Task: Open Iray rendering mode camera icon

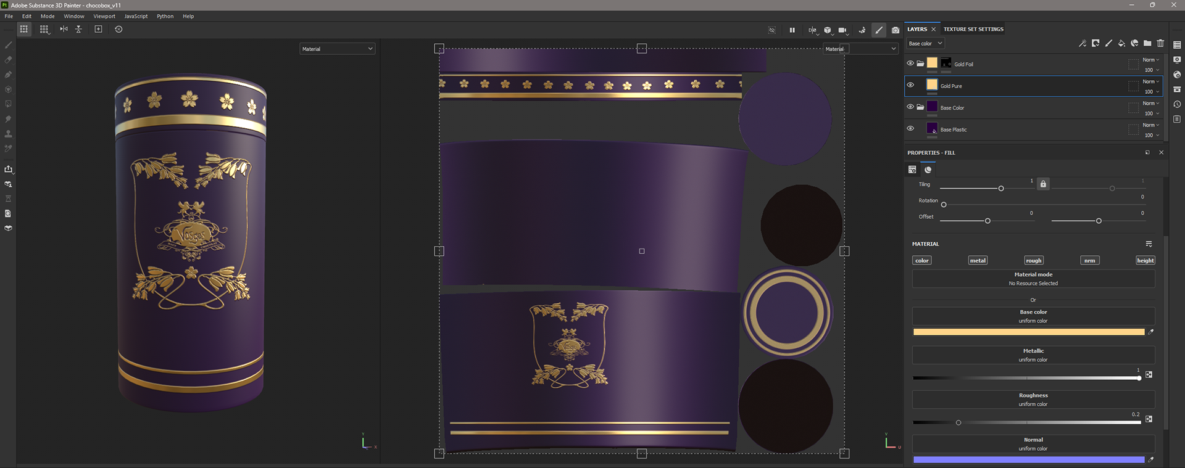Action: pyautogui.click(x=896, y=30)
